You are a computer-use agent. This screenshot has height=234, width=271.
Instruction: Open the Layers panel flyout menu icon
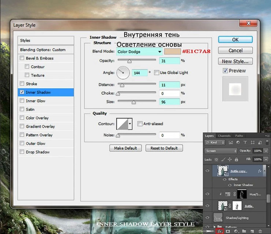point(267,136)
